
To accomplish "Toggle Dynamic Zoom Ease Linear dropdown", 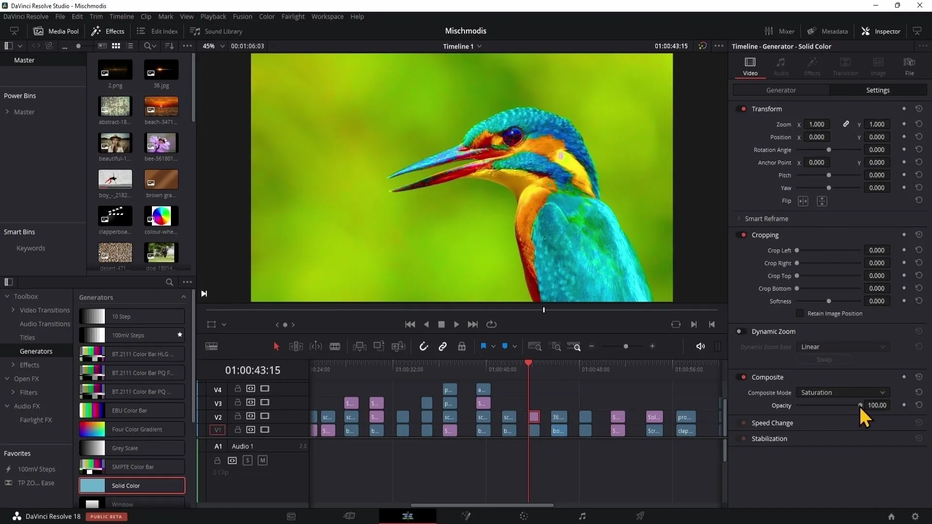I will click(842, 347).
